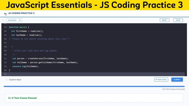Screen dimensions: 189x106
Task: Select line number 51 in the gutter
Action: click(x=5, y=59)
